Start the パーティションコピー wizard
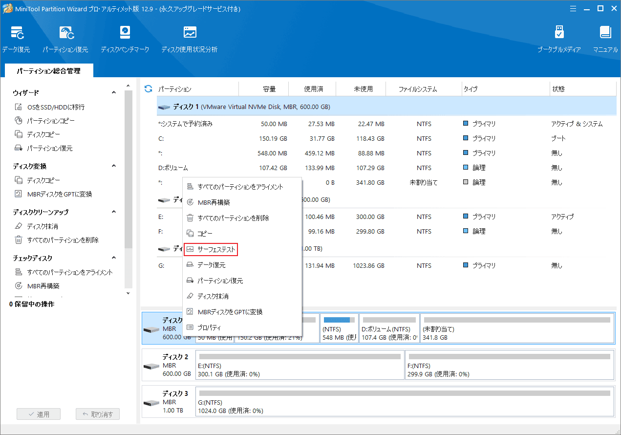The height and width of the screenshot is (435, 621). (x=45, y=121)
